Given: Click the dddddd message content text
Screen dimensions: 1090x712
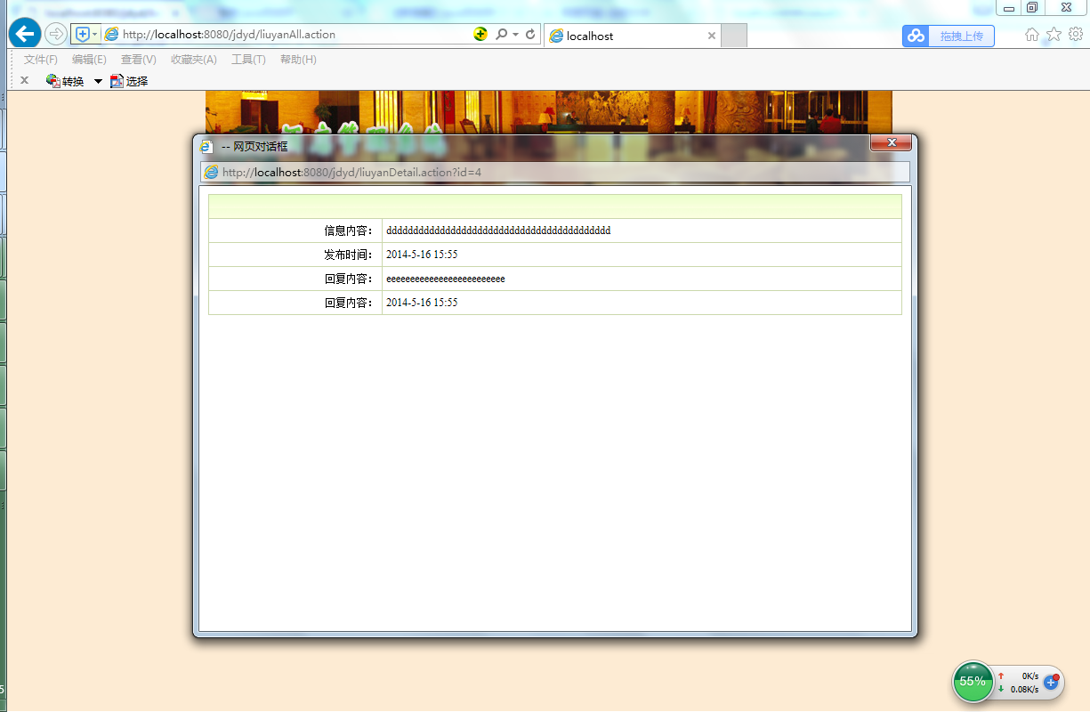Looking at the screenshot, I should coord(498,231).
